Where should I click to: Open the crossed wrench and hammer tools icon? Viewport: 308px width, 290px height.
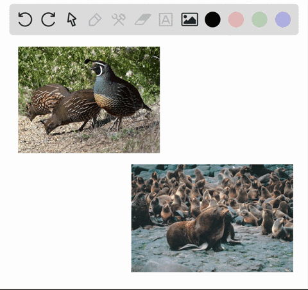(119, 19)
